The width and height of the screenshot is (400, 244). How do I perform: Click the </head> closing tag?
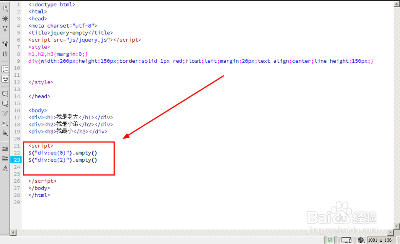[39, 96]
